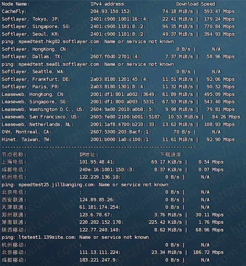Select the '杭州电信:' row label
This screenshot has width=246, height=266.
point(14,177)
